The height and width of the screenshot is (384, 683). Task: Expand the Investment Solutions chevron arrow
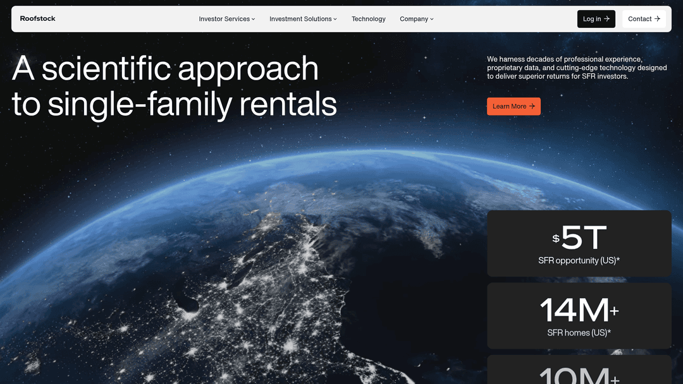[x=335, y=19]
